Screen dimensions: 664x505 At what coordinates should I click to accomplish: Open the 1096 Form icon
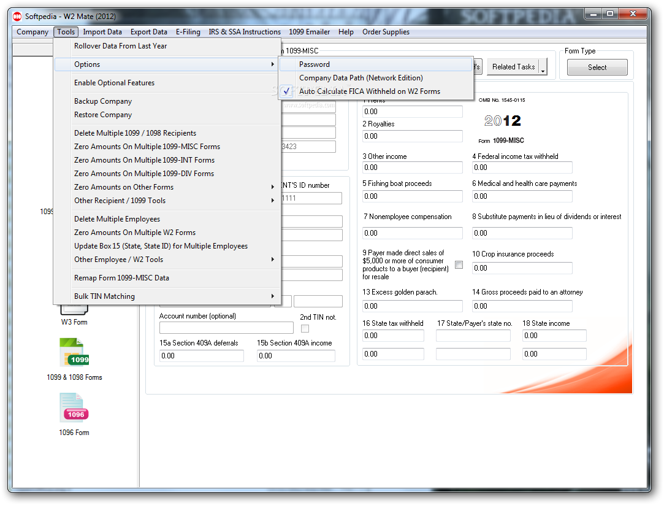[74, 407]
